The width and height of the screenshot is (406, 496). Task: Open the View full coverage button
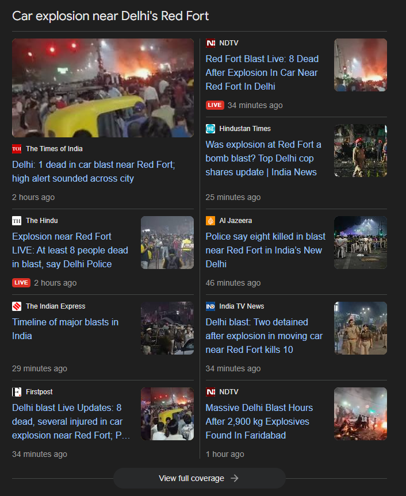point(199,478)
